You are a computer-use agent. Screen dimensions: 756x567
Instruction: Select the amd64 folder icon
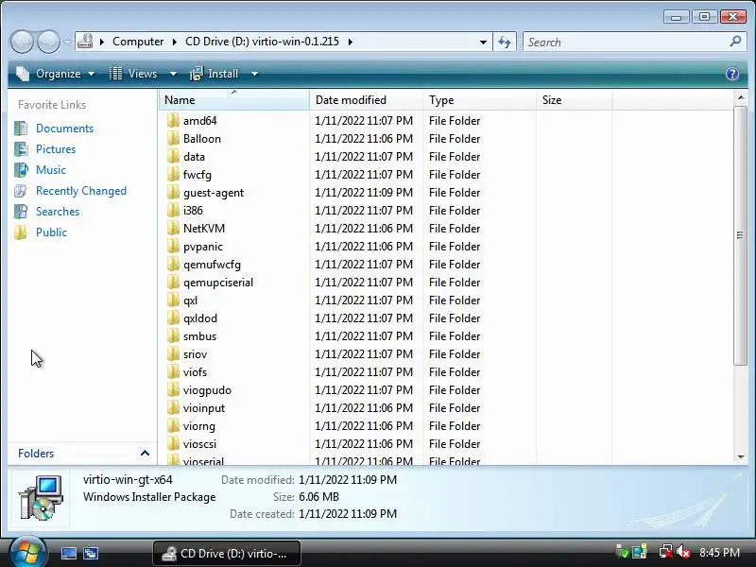point(173,121)
